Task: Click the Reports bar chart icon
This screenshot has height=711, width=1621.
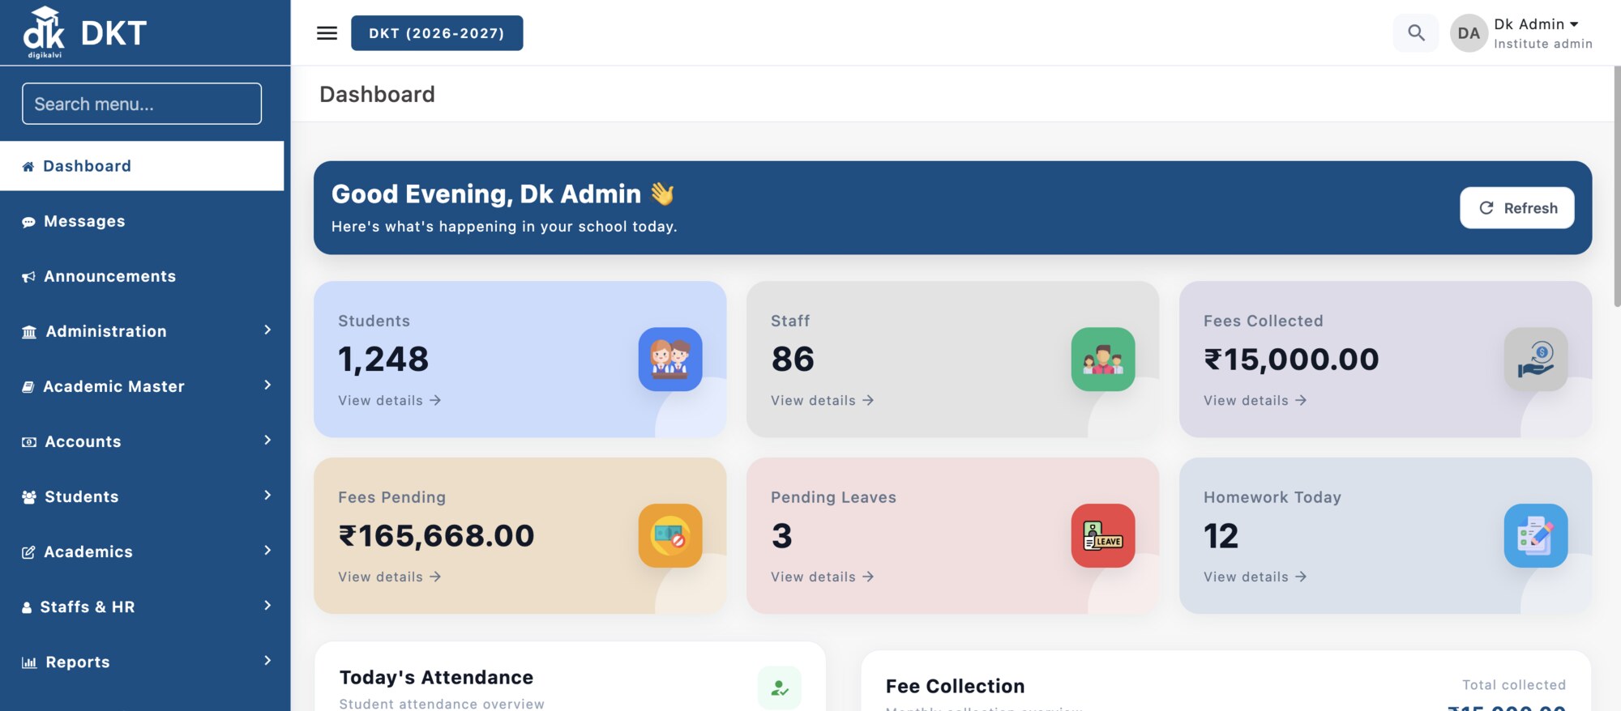Action: (x=29, y=662)
